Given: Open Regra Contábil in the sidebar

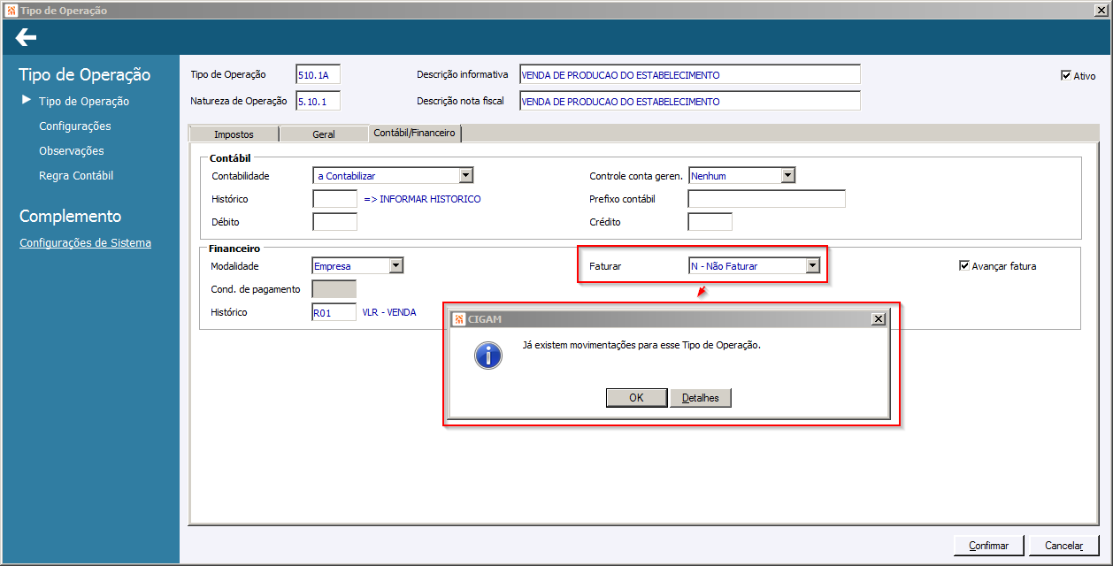Looking at the screenshot, I should point(76,176).
